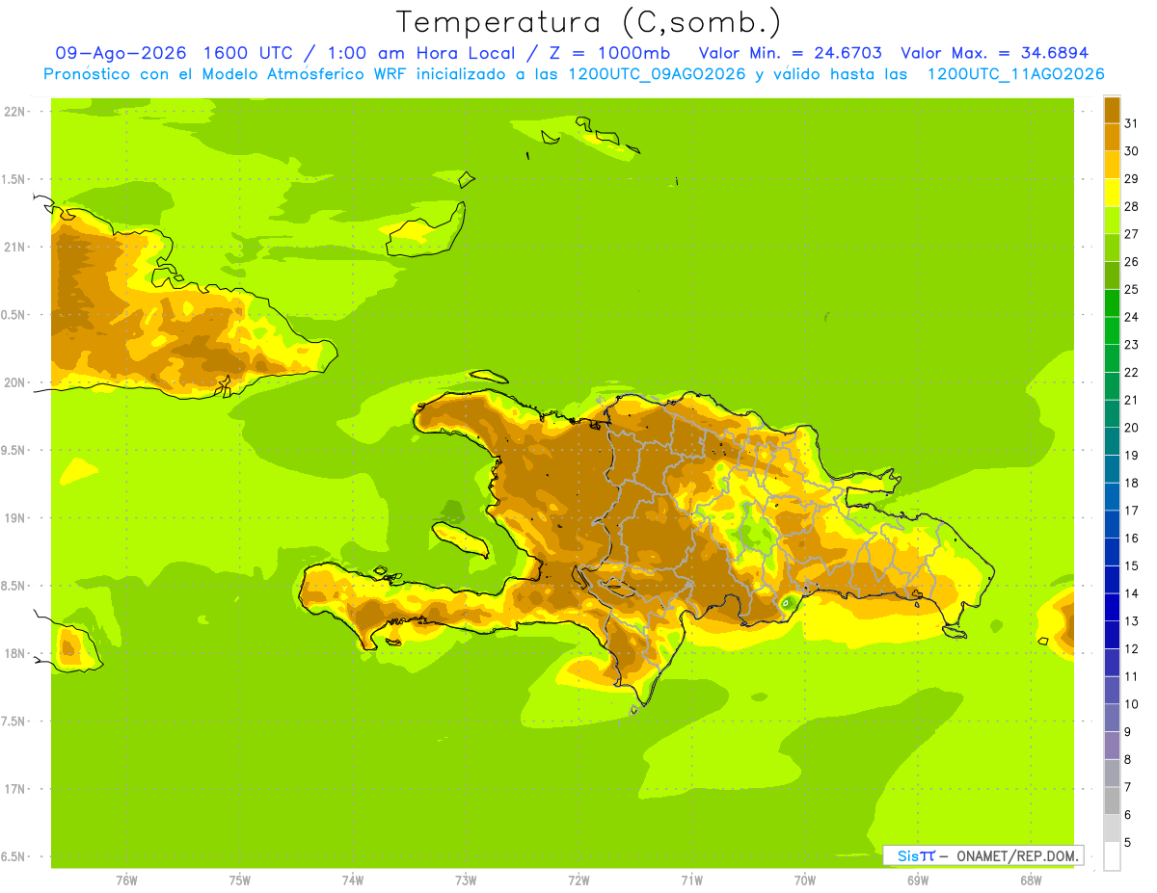1157x893 pixels.
Task: Pick the legend color band between 30 and 31
Action: pos(1112,138)
